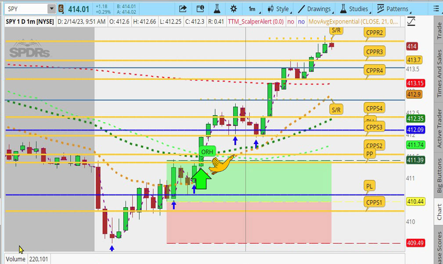Screen dimensions: 443x264
Task: Click the red 409.49 price label
Action: tap(415, 243)
